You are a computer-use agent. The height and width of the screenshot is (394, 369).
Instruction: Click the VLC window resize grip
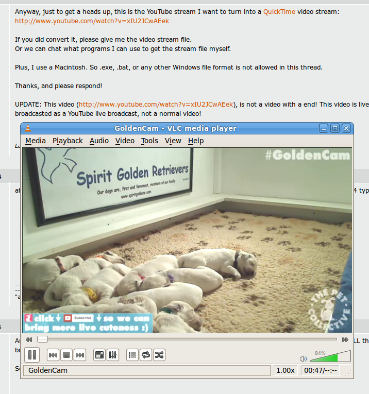(x=348, y=373)
